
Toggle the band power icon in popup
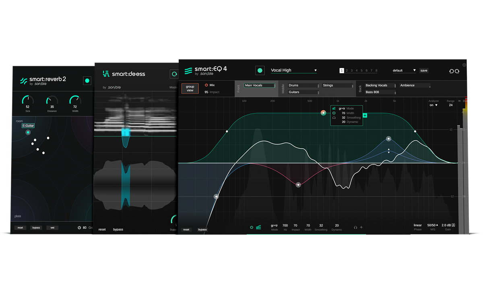(334, 113)
